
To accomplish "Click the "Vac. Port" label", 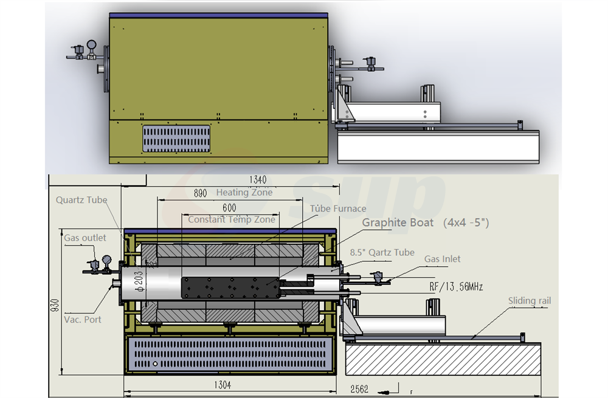I will [x=83, y=319].
